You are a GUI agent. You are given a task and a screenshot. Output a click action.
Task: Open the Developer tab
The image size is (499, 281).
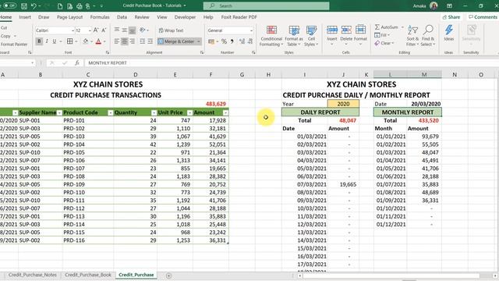[x=185, y=17]
